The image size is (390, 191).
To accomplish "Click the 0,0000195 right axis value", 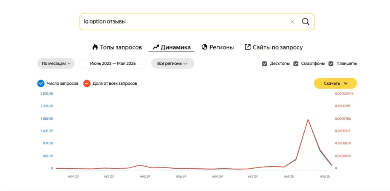I will pyautogui.click(x=343, y=106).
